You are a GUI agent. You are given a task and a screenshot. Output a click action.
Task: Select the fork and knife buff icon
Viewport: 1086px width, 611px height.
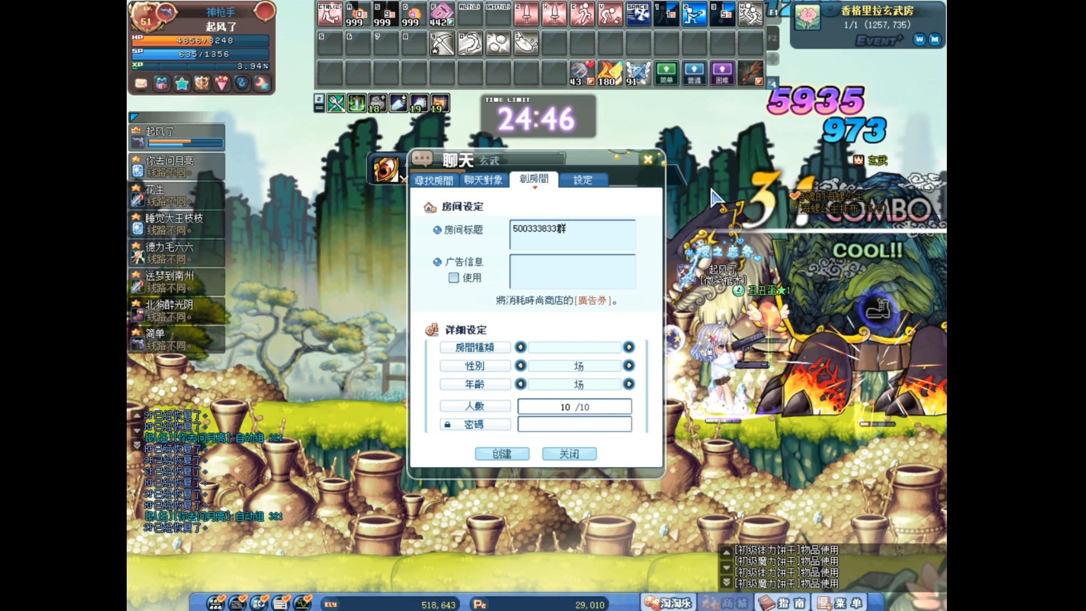(336, 103)
